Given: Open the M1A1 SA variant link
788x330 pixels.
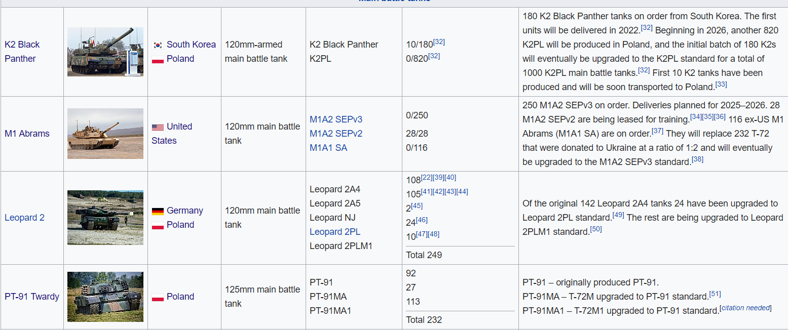Looking at the screenshot, I should 328,148.
